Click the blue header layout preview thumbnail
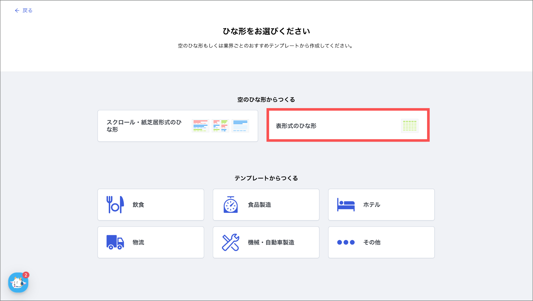The width and height of the screenshot is (533, 301). (x=240, y=126)
